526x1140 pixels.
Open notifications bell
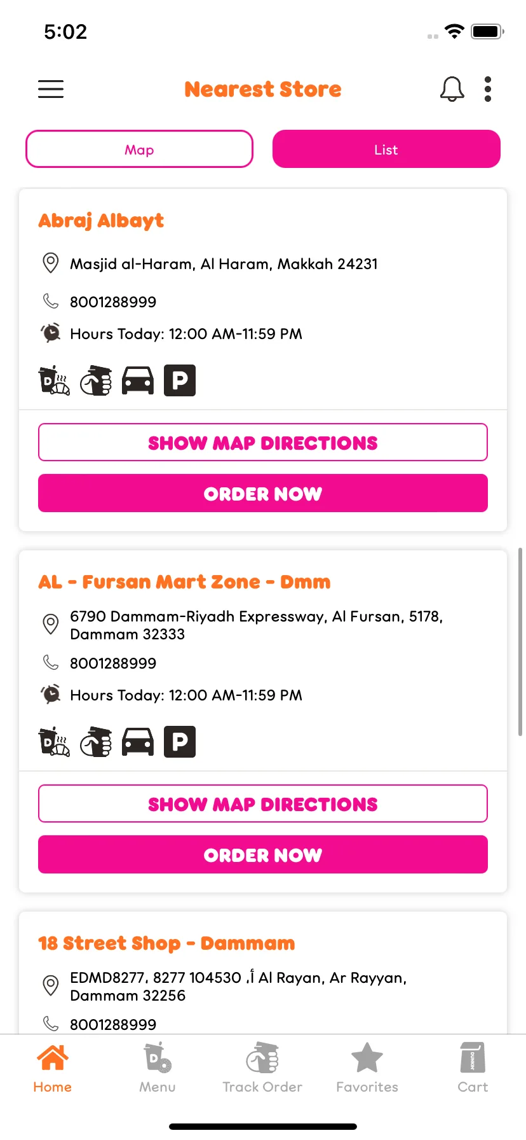(x=452, y=89)
